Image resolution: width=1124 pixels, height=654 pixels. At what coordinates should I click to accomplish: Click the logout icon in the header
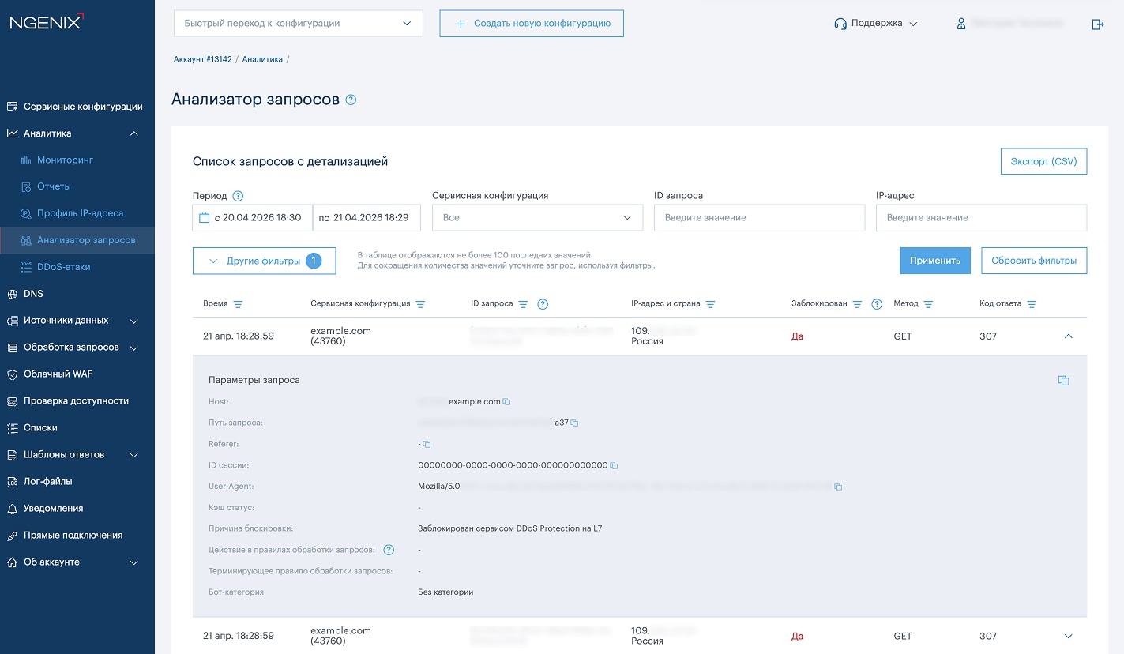point(1097,24)
